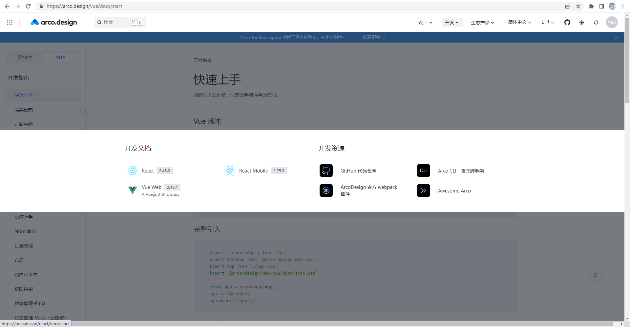Select the highlighted 快速上手 sidebar item

tap(43, 95)
